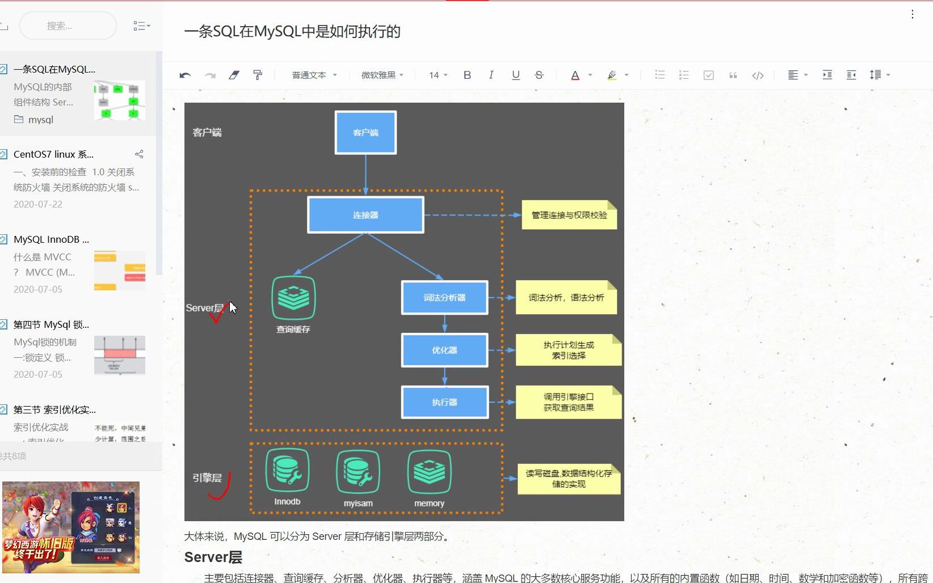Toggle bold formatting in the toolbar
Screen dimensions: 933x583
coord(466,74)
